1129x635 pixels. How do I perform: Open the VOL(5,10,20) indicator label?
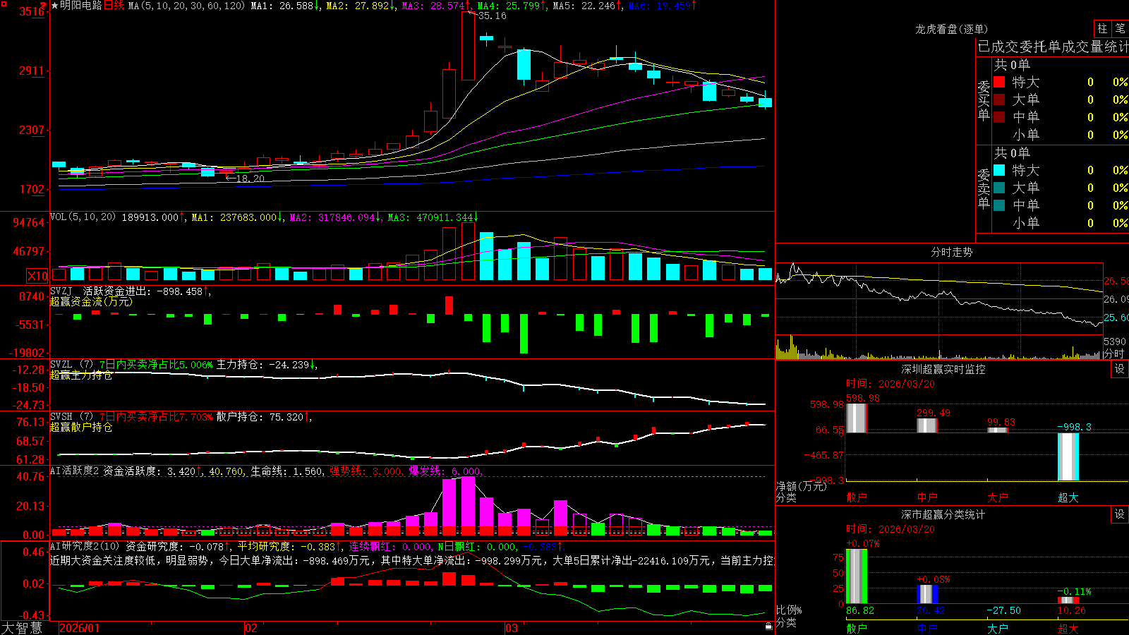[83, 217]
